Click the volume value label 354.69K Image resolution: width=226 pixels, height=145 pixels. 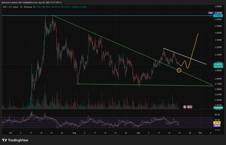pyautogui.click(x=218, y=108)
